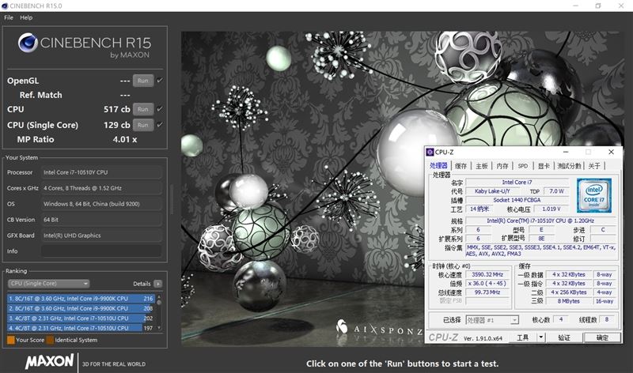Click the Kaby Lake-U/Y code name field
The image size is (633, 373).
pos(492,191)
